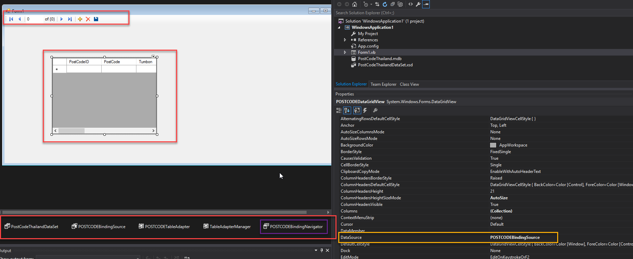The height and width of the screenshot is (259, 633).
Task: Select PostCodeThailandDataSet in the component tray
Action: [x=31, y=226]
